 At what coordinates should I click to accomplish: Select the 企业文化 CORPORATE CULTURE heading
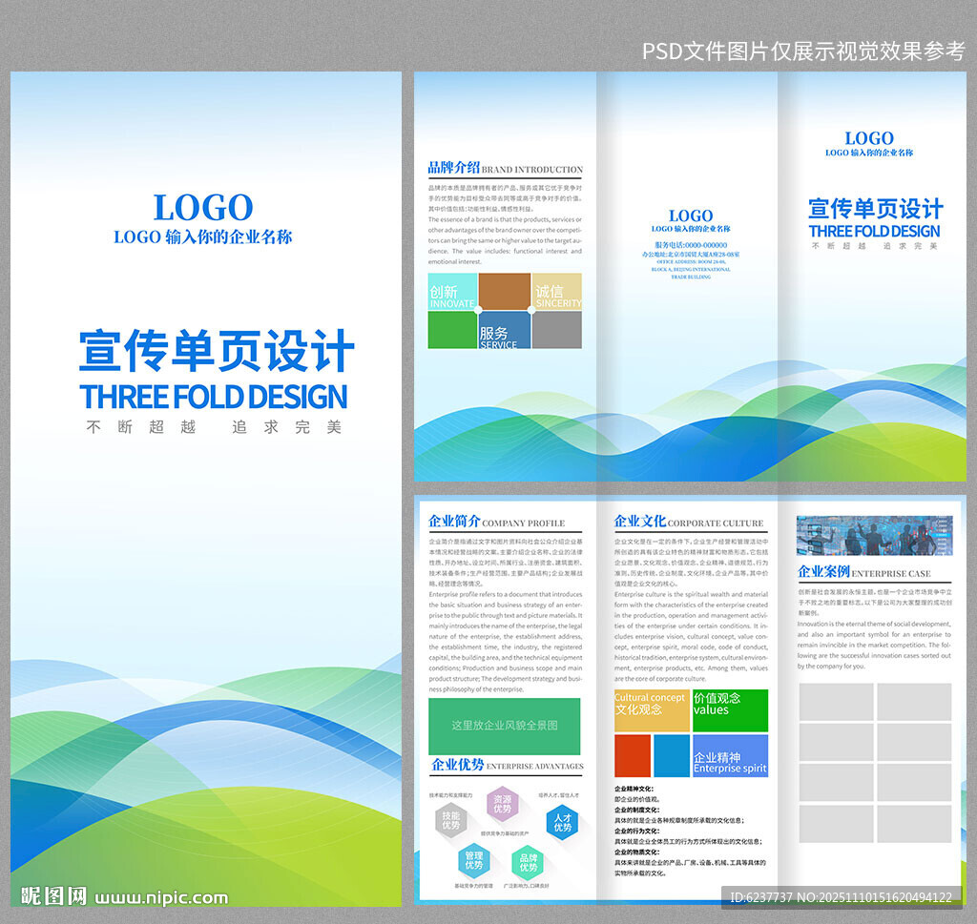click(x=689, y=522)
